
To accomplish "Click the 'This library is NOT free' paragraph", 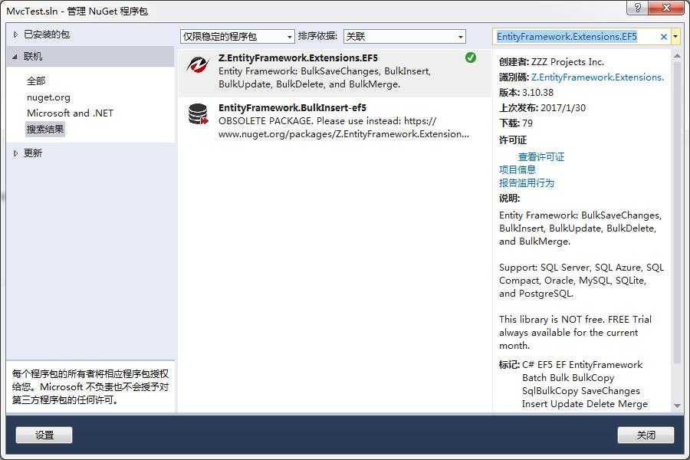I will [x=575, y=332].
